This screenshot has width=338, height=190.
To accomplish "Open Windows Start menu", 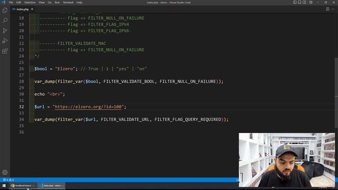I will click(4, 185).
